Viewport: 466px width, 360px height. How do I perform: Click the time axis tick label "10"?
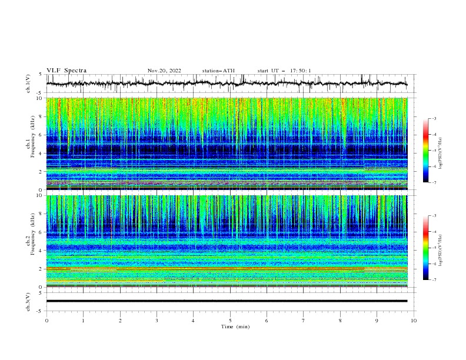click(414, 321)
